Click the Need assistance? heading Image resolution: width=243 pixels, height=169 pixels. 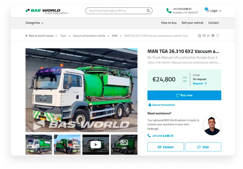(x=159, y=113)
